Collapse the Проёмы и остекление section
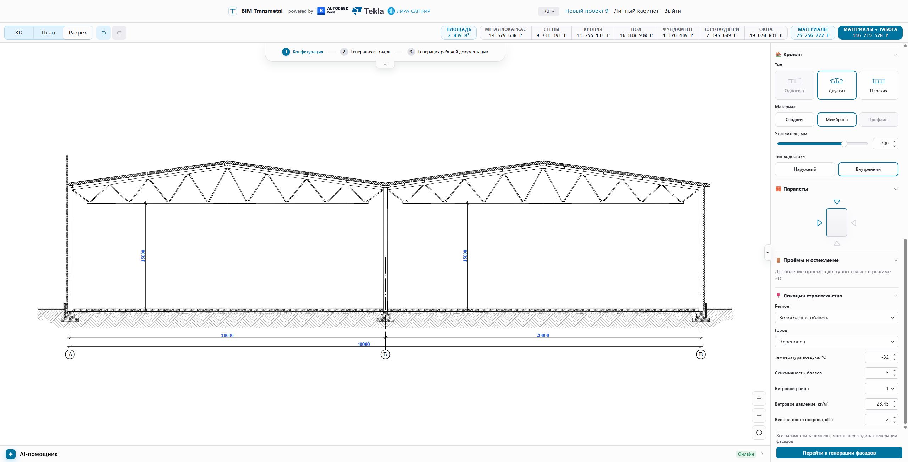Image resolution: width=908 pixels, height=462 pixels. (x=896, y=260)
